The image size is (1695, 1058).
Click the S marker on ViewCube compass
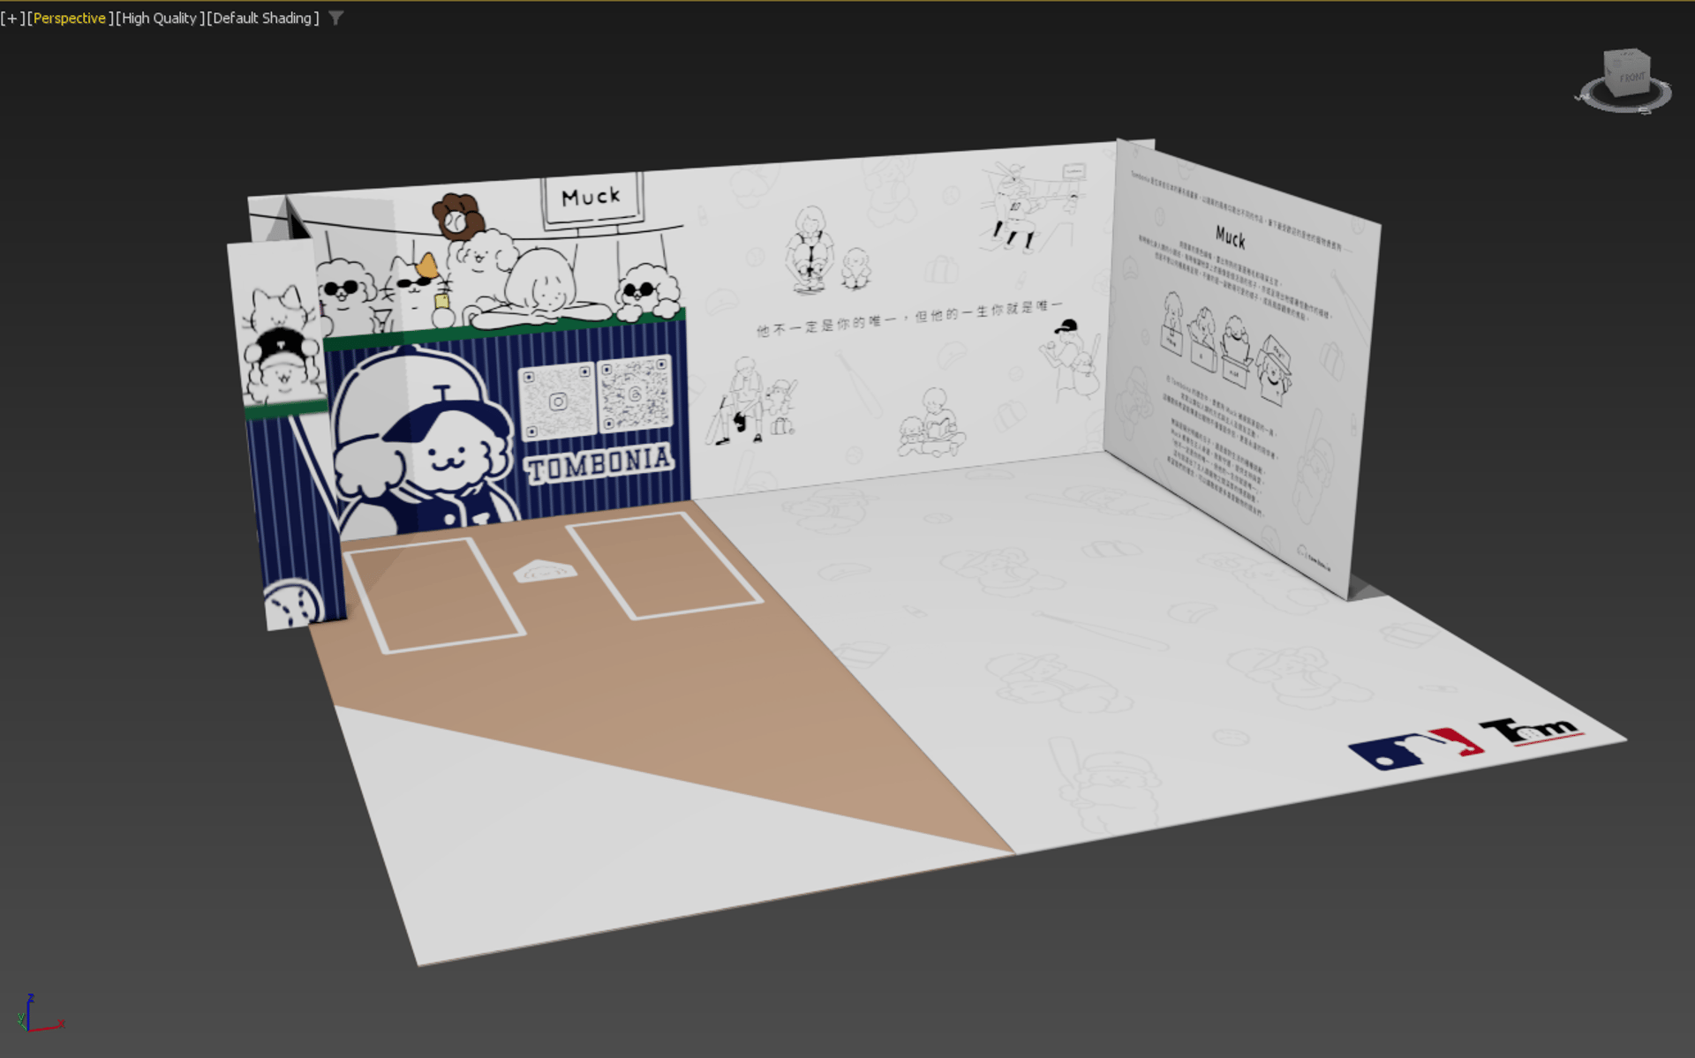tap(1644, 110)
